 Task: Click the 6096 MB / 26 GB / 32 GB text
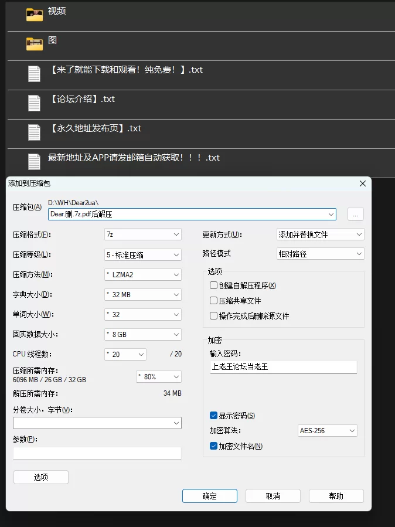[x=49, y=379]
